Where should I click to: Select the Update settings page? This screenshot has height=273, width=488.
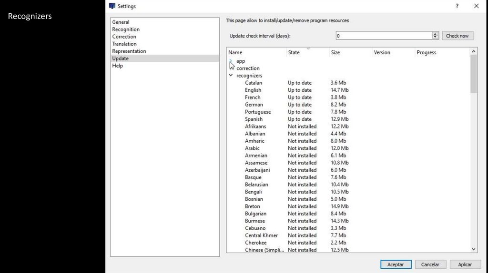tap(164, 58)
